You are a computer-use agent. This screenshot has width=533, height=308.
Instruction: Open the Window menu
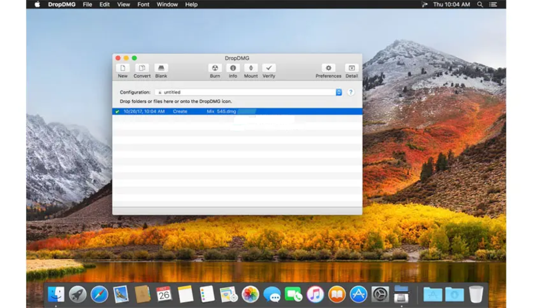167,5
